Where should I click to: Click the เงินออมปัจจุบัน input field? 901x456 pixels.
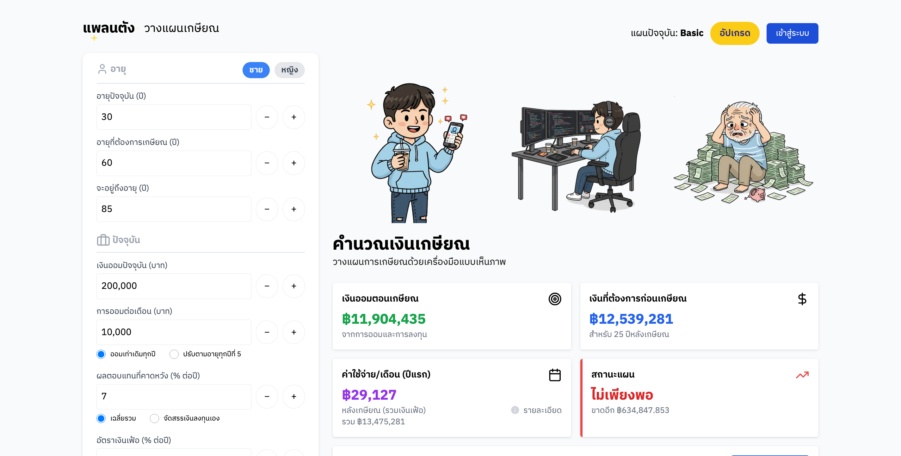point(174,286)
